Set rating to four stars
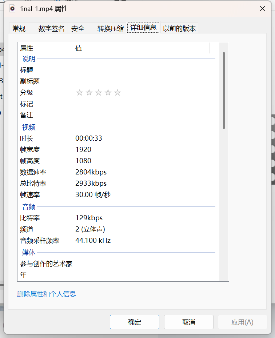 tap(108, 93)
